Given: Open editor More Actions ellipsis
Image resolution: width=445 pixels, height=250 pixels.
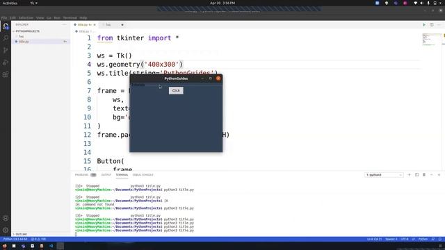Looking at the screenshot, I should tap(439, 25).
